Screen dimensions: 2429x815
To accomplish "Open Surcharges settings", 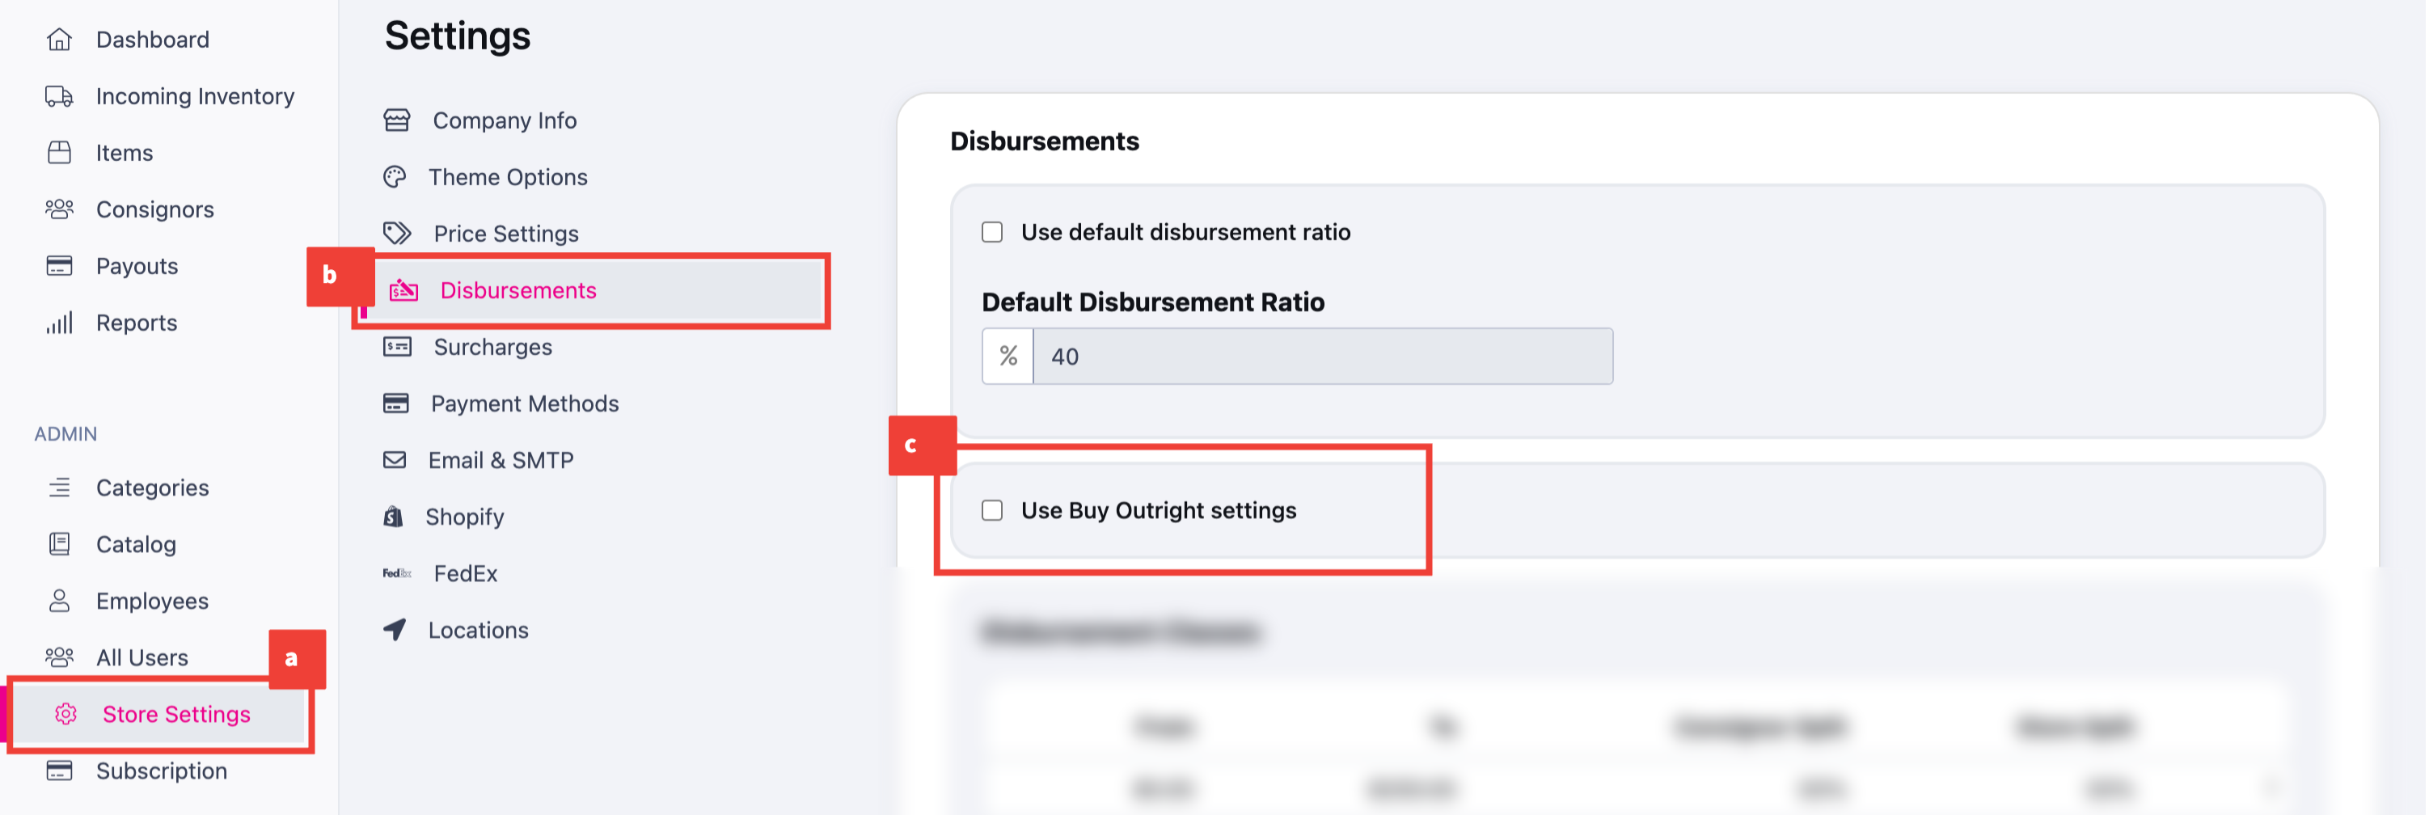I will [493, 347].
